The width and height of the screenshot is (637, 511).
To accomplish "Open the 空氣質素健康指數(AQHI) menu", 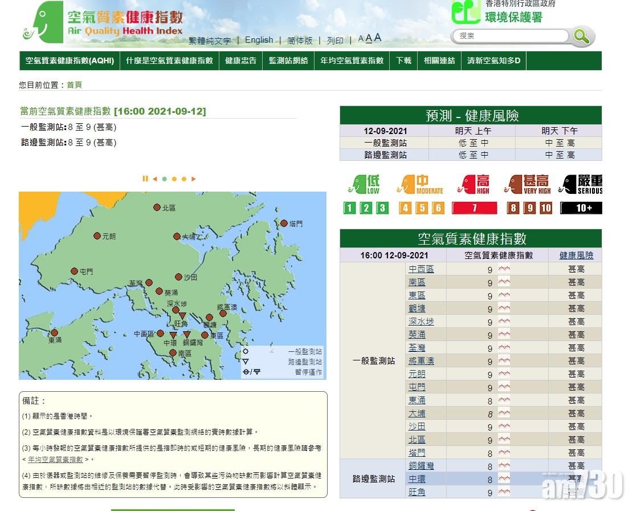I will 70,60.
